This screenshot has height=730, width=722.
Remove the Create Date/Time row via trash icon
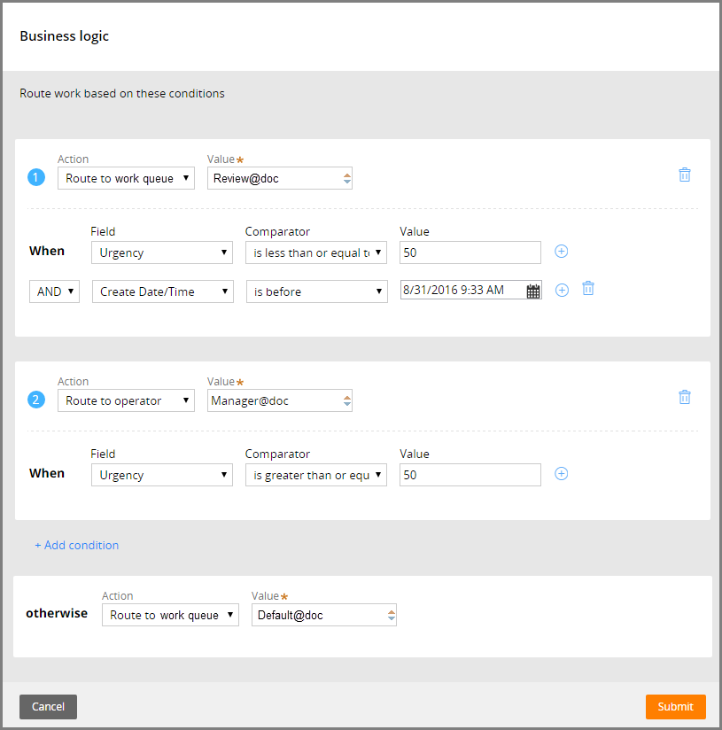point(588,289)
